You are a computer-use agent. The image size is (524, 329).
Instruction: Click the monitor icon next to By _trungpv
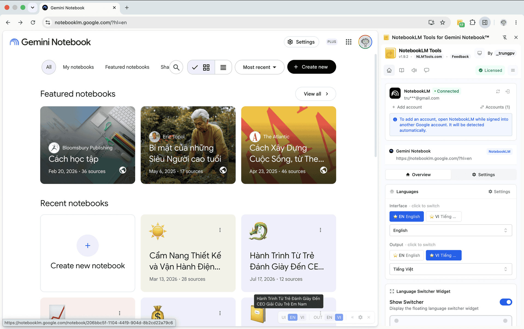pos(480,53)
